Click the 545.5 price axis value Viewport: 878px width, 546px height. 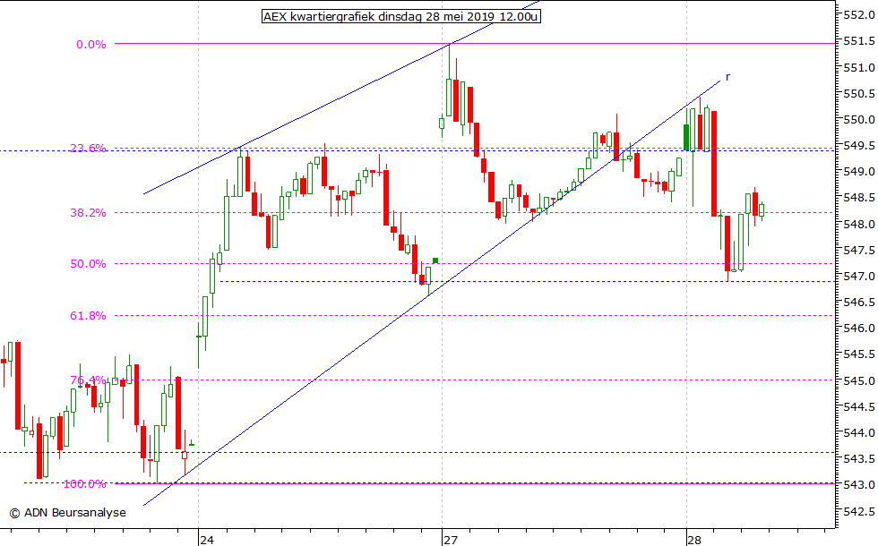tap(858, 354)
